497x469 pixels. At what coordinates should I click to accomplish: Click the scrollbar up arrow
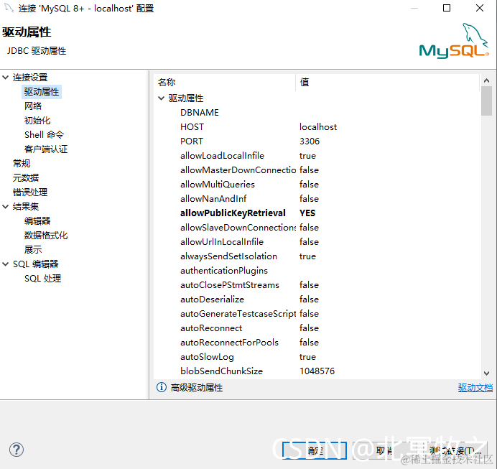tap(486, 80)
